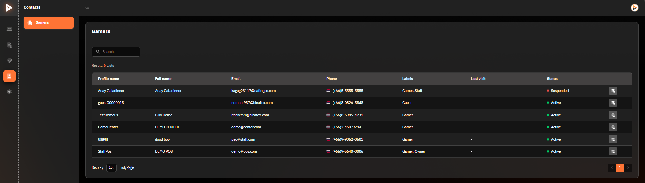Screen dimensions: 645x183
Task: Open the user profile avatar
Action: [634, 7]
